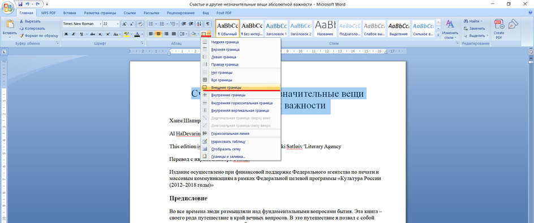Select Нет границы in the menu

click(240, 73)
